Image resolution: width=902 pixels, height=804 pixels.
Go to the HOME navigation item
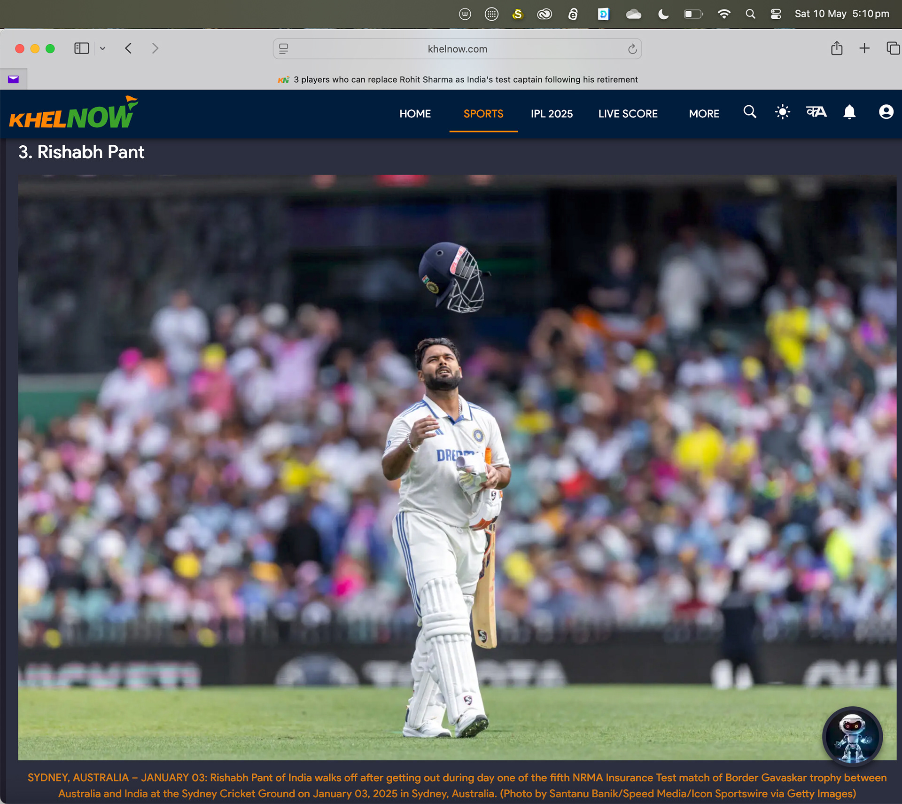[x=415, y=114]
